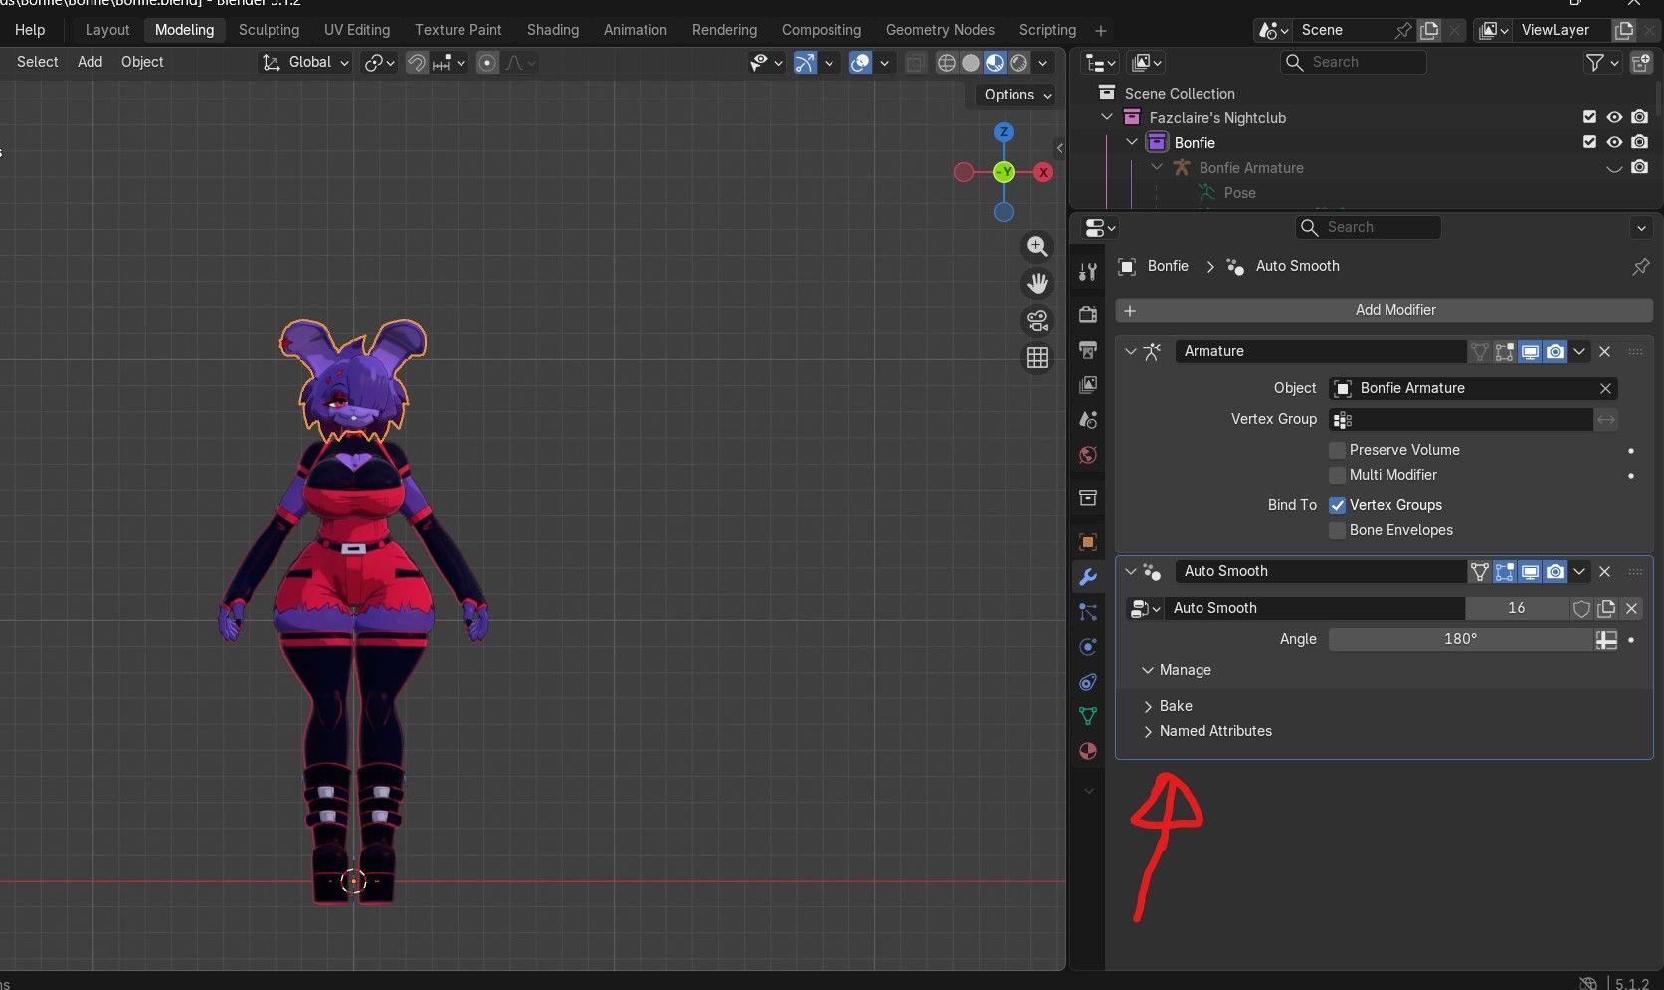Click the outliner Search field
Image resolution: width=1664 pixels, height=990 pixels.
pos(1354,62)
